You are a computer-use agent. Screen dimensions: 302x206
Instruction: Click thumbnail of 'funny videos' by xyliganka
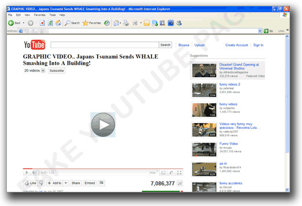(204, 110)
